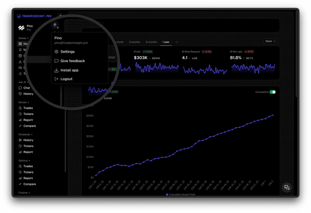
Task: Click the card-plus icon in Global section
Action: pyautogui.click(x=20, y=67)
